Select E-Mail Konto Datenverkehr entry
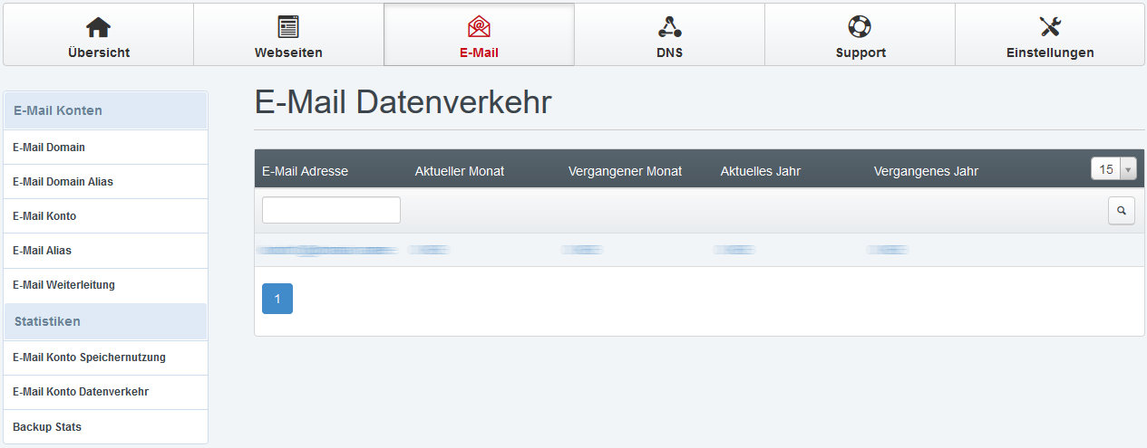 click(x=81, y=392)
